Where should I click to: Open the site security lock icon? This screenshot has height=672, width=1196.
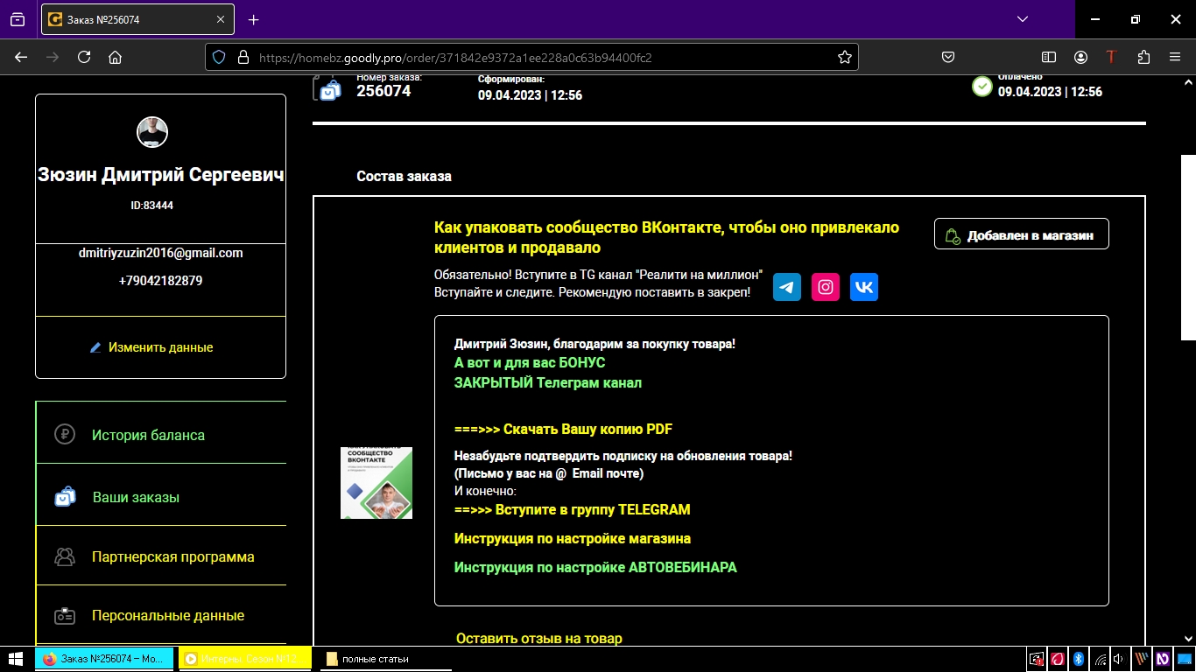(243, 57)
